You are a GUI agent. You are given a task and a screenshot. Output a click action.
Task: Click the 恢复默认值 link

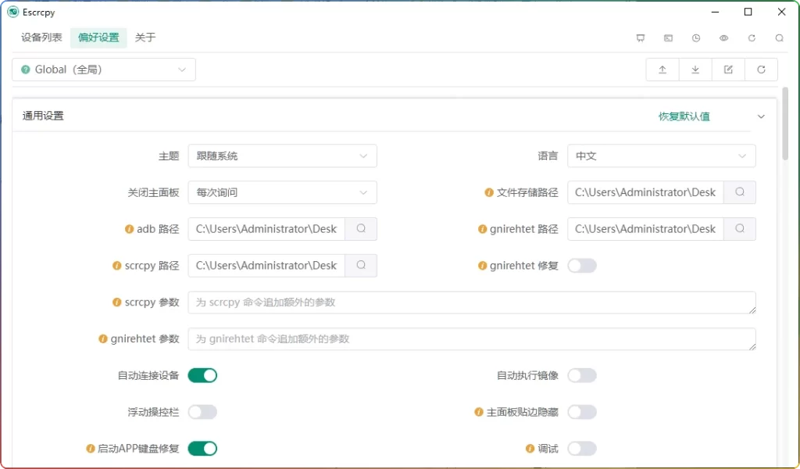coord(683,116)
